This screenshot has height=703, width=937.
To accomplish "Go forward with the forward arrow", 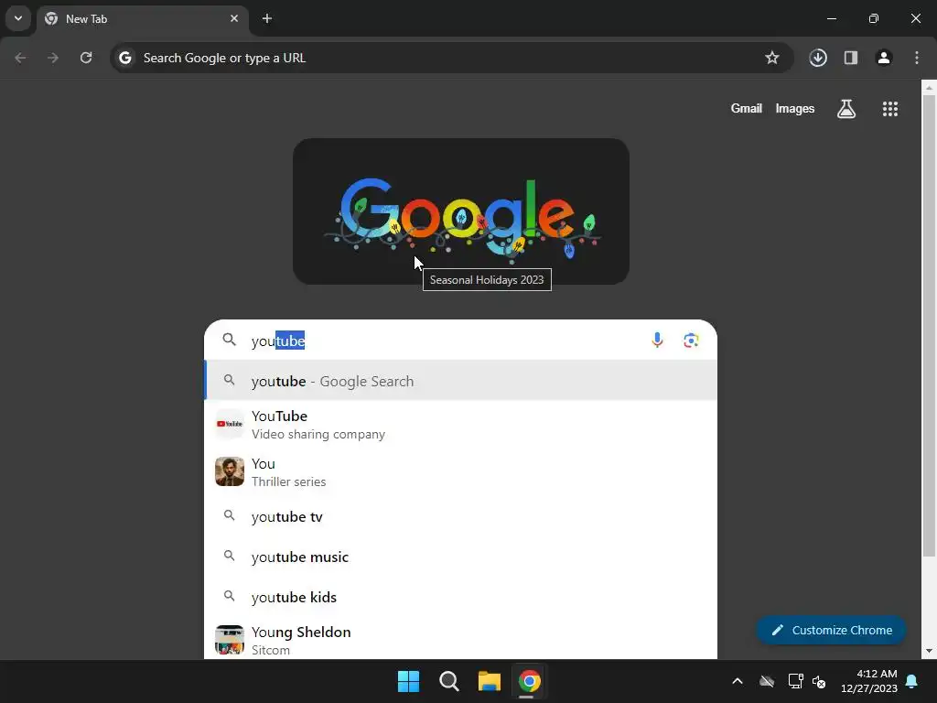I will click(x=53, y=58).
